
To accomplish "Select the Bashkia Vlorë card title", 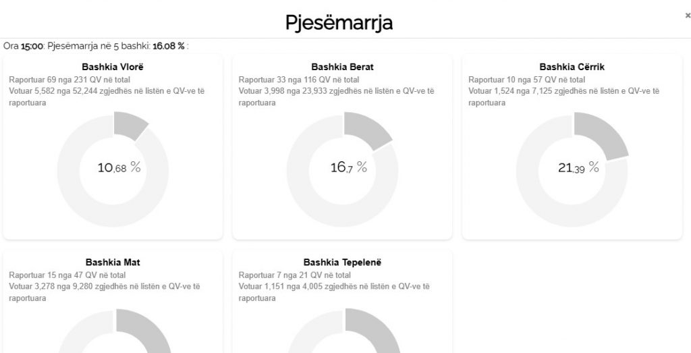I will click(113, 67).
